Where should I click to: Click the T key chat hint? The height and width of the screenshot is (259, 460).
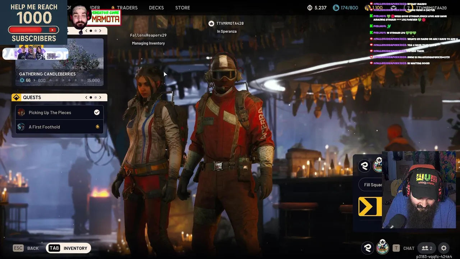click(x=396, y=248)
